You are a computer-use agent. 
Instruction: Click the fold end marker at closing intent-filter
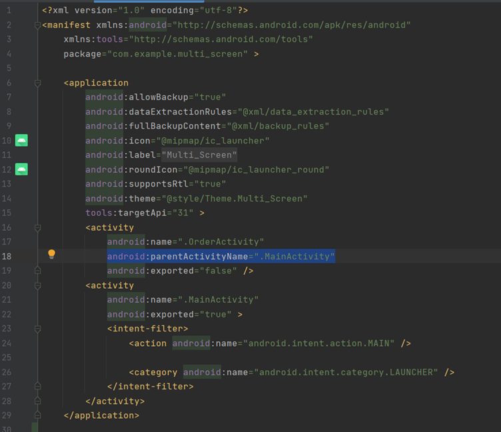coord(37,387)
